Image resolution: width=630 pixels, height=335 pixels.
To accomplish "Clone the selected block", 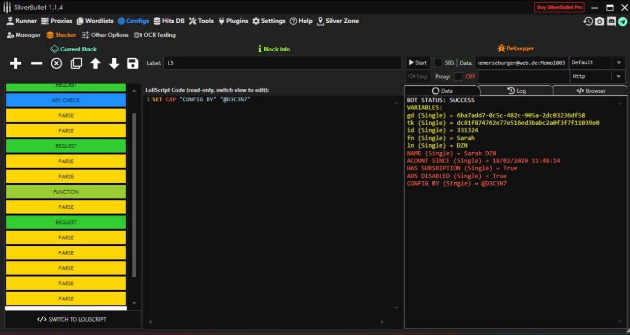I will [76, 64].
